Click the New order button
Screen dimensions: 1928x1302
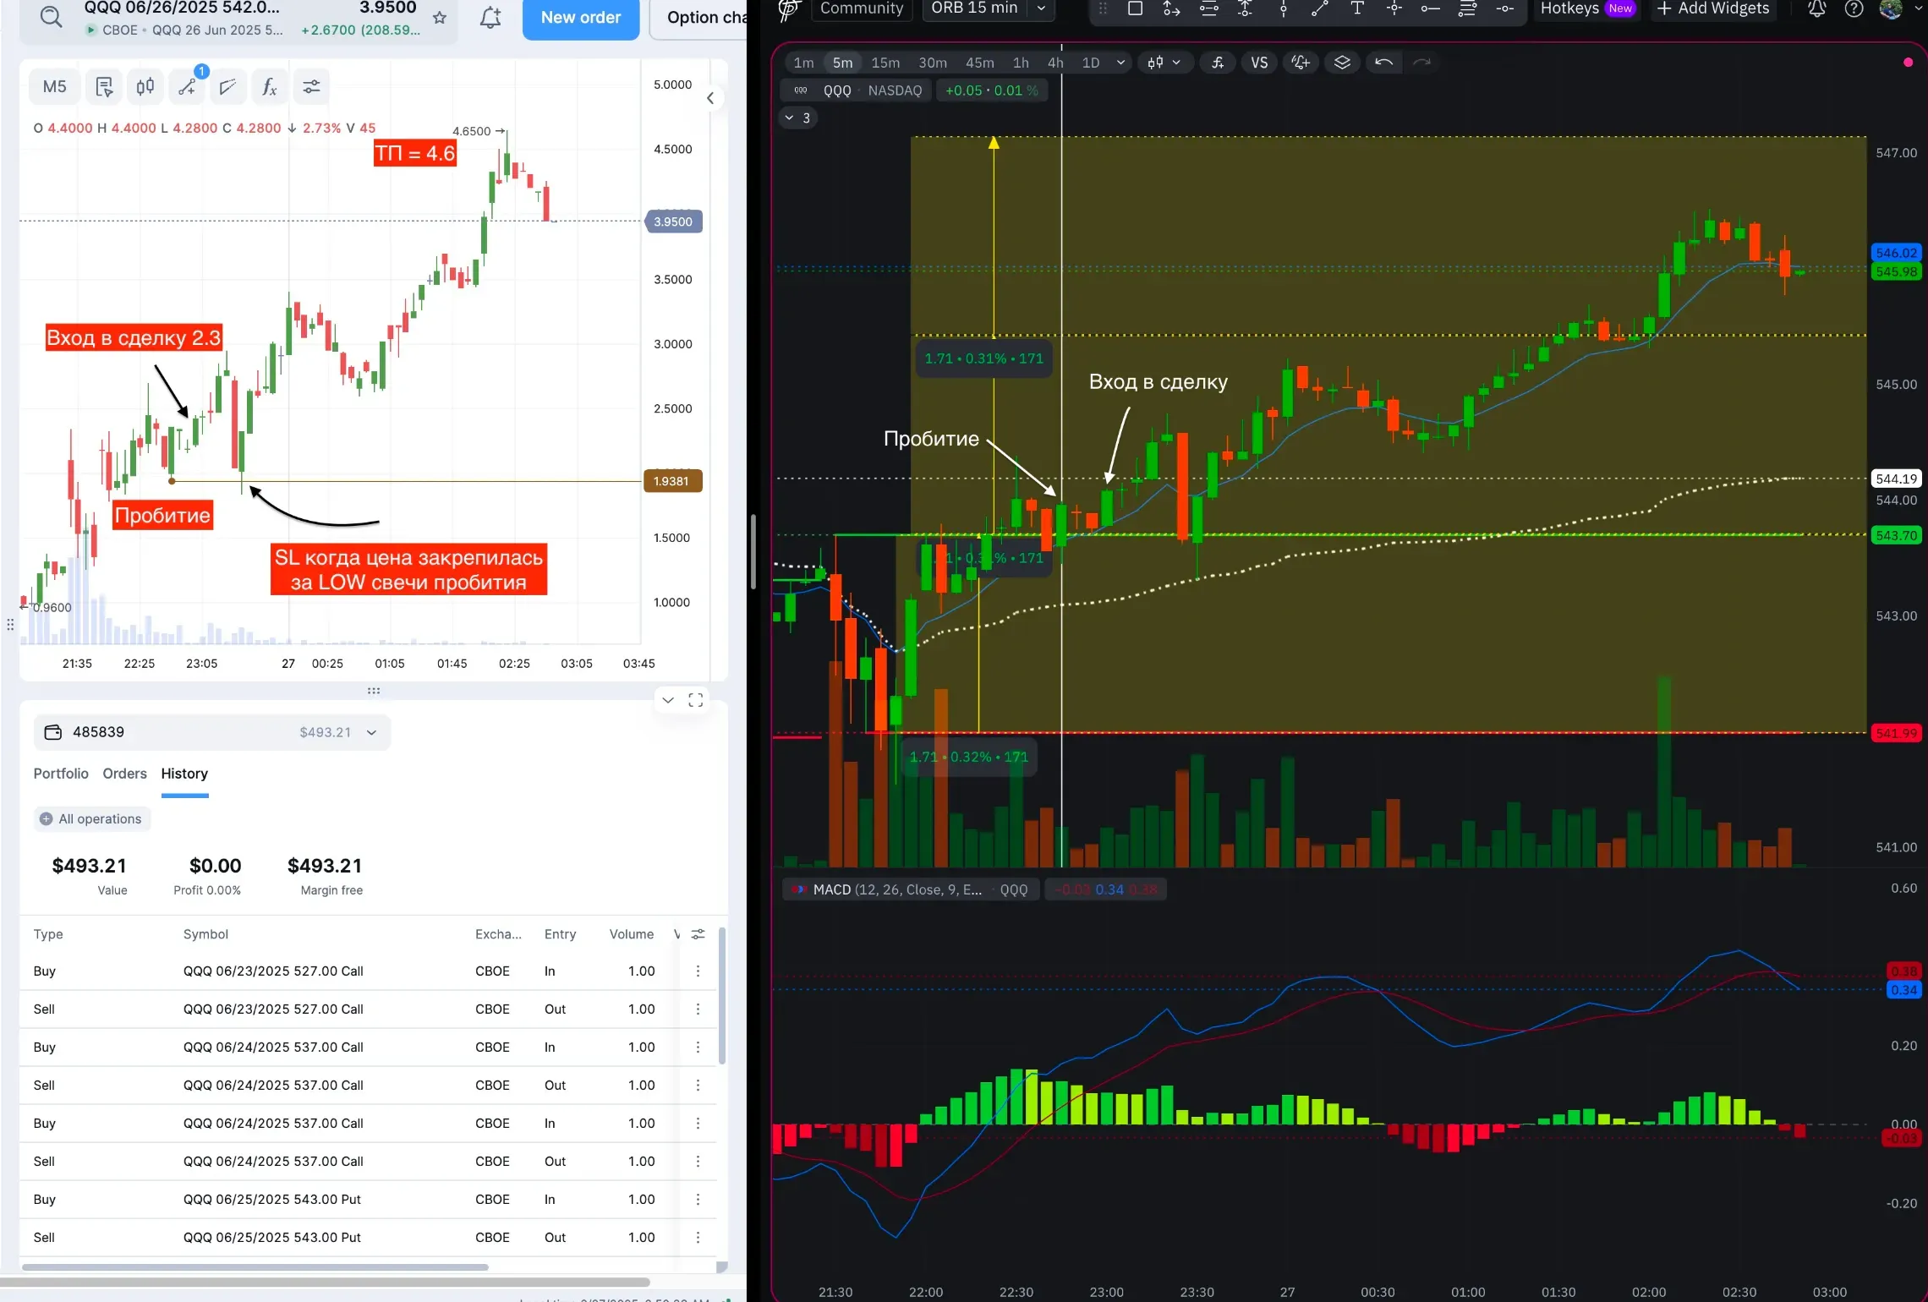click(x=580, y=18)
